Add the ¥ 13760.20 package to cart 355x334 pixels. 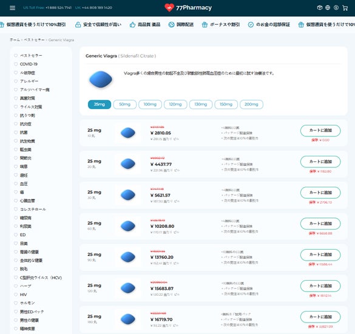[320, 255]
